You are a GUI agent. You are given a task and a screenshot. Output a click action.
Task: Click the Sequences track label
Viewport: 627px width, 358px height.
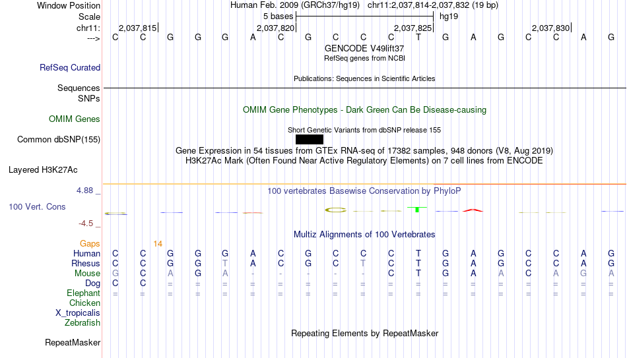point(79,88)
